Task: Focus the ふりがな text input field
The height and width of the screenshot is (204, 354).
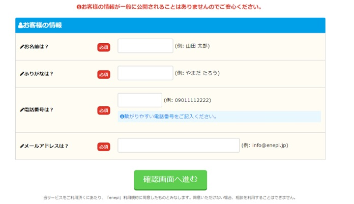Action: click(x=145, y=73)
